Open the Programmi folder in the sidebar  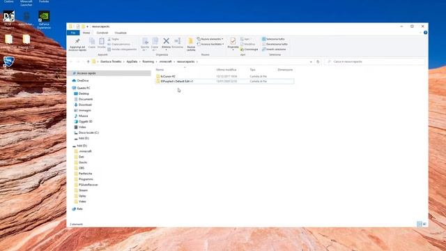click(86, 179)
